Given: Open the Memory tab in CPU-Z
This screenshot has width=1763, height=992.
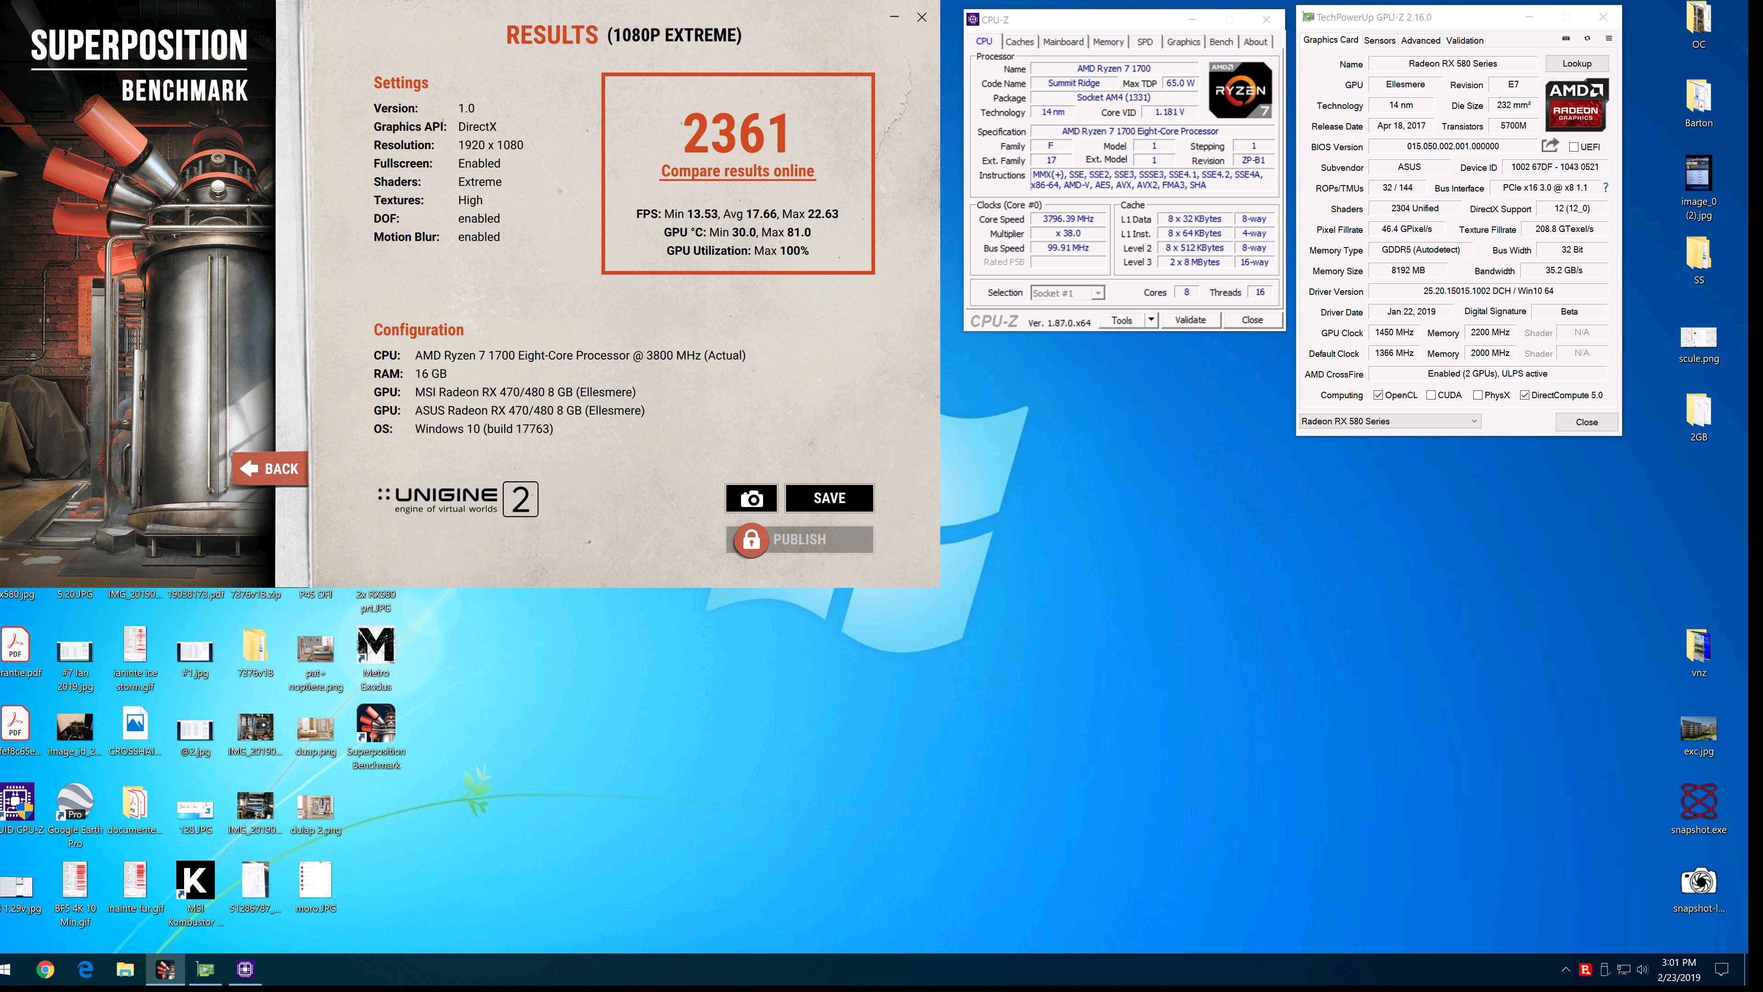Looking at the screenshot, I should pyautogui.click(x=1108, y=42).
